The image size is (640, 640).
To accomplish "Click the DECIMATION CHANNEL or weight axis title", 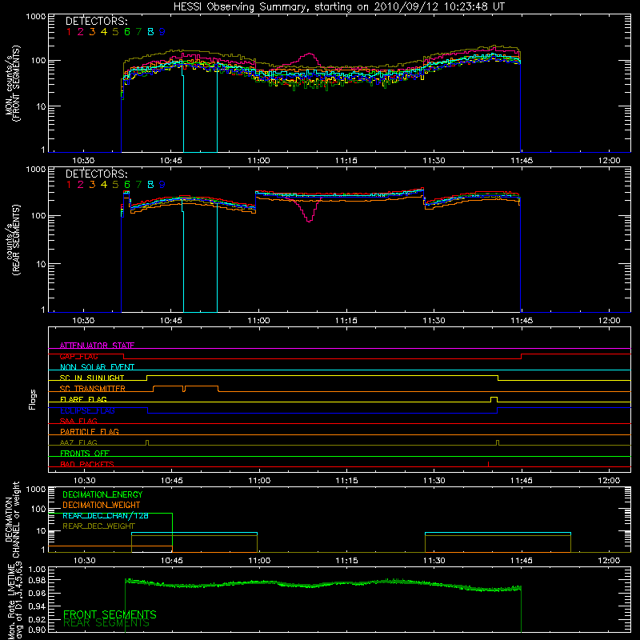I will pyautogui.click(x=13, y=519).
